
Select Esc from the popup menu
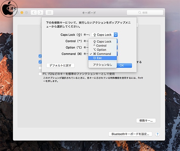point(103,58)
